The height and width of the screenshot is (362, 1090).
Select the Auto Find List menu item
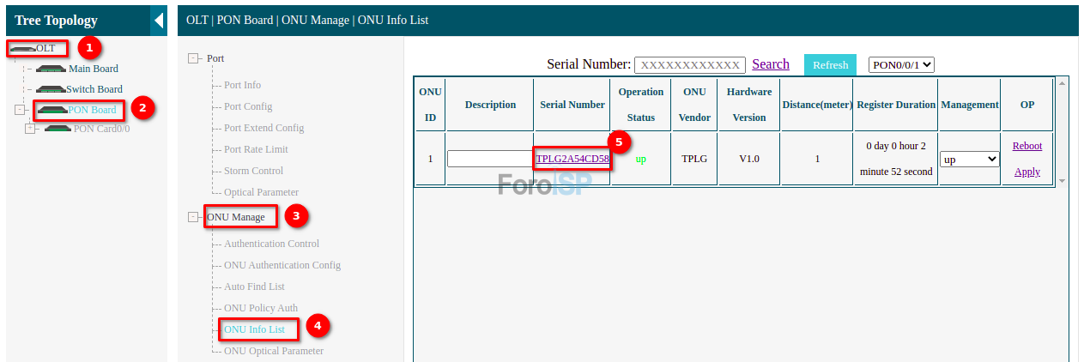[254, 287]
